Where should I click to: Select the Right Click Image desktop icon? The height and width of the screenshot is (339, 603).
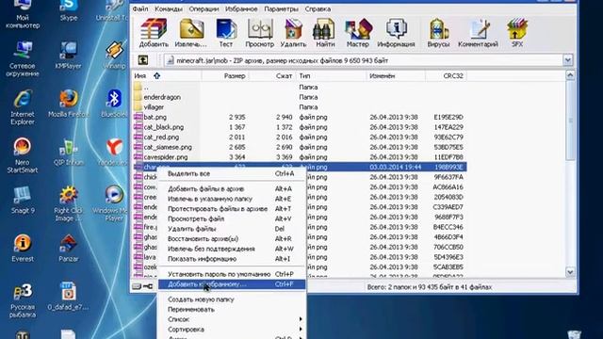(x=68, y=203)
